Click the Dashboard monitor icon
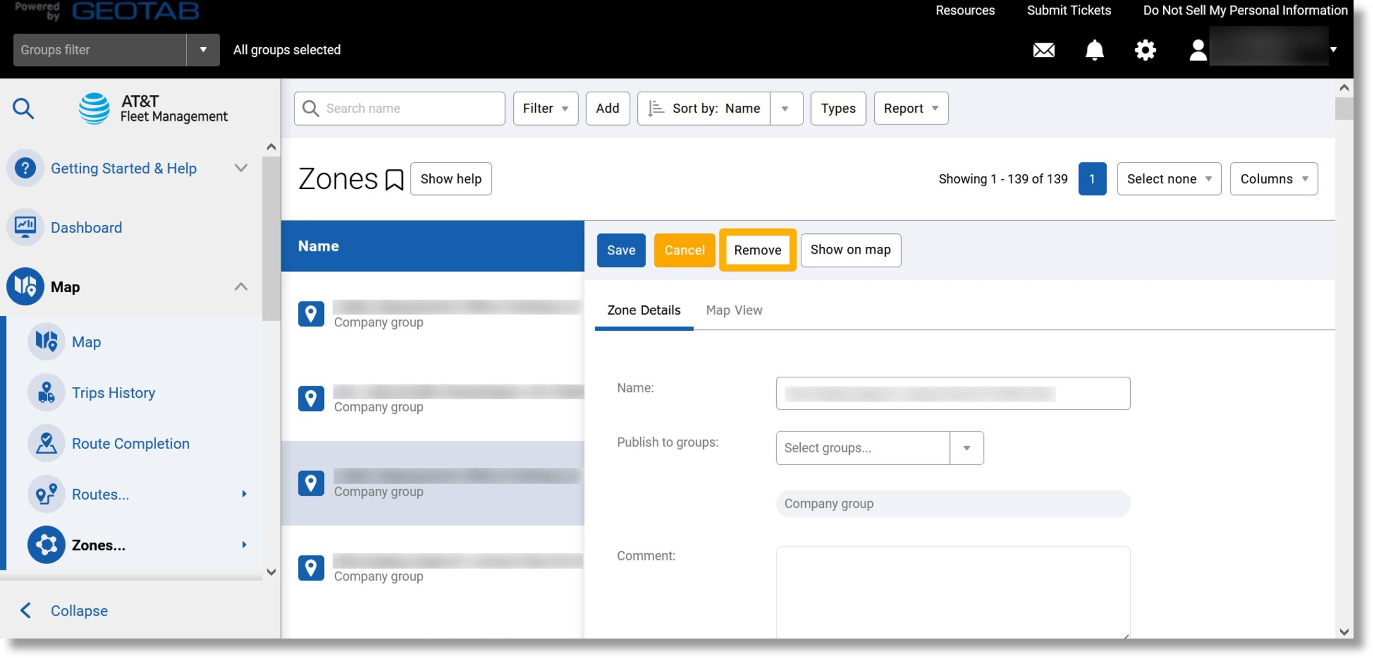Image resolution: width=1373 pixels, height=658 pixels. (25, 227)
